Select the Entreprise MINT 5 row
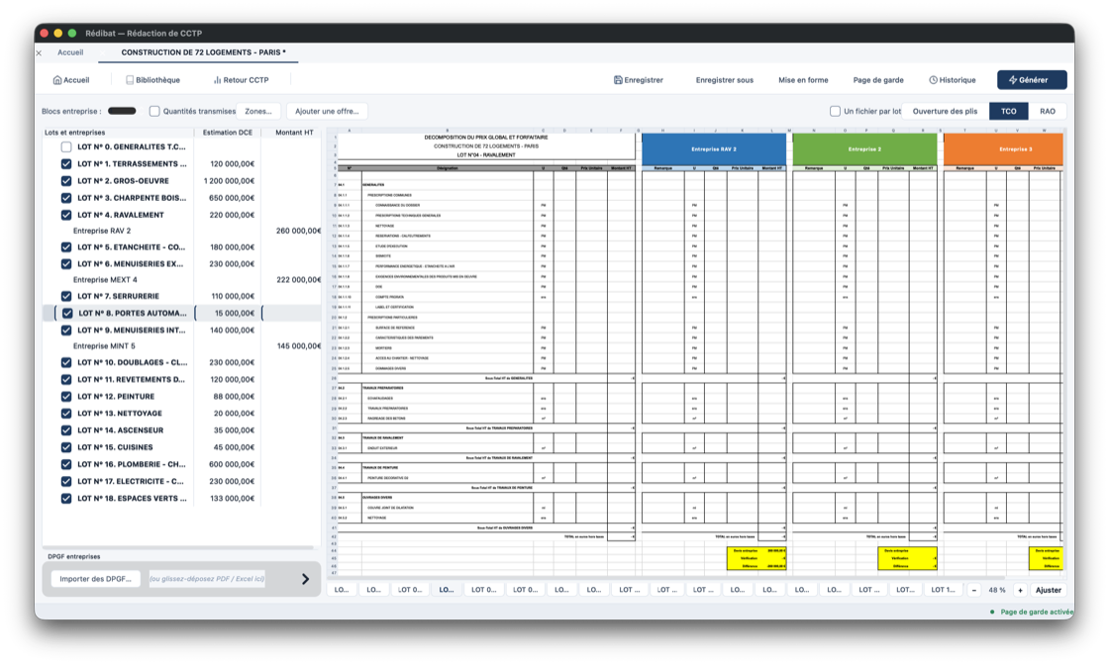1109x665 pixels. (x=182, y=346)
